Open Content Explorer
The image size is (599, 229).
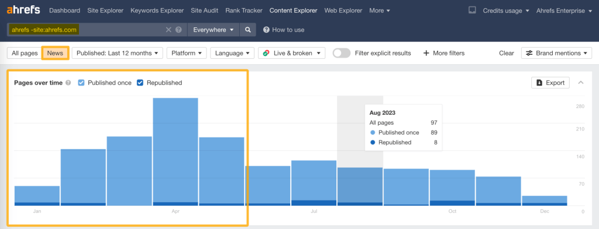click(x=294, y=10)
